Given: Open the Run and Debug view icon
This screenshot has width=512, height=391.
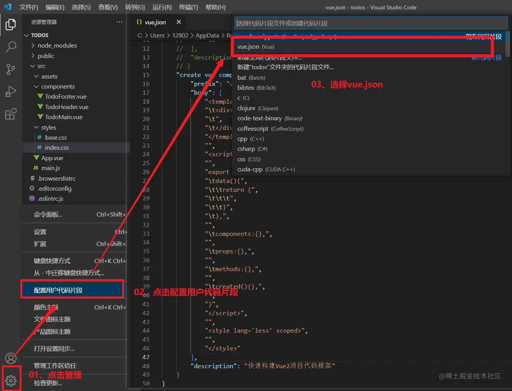Looking at the screenshot, I should tap(10, 92).
